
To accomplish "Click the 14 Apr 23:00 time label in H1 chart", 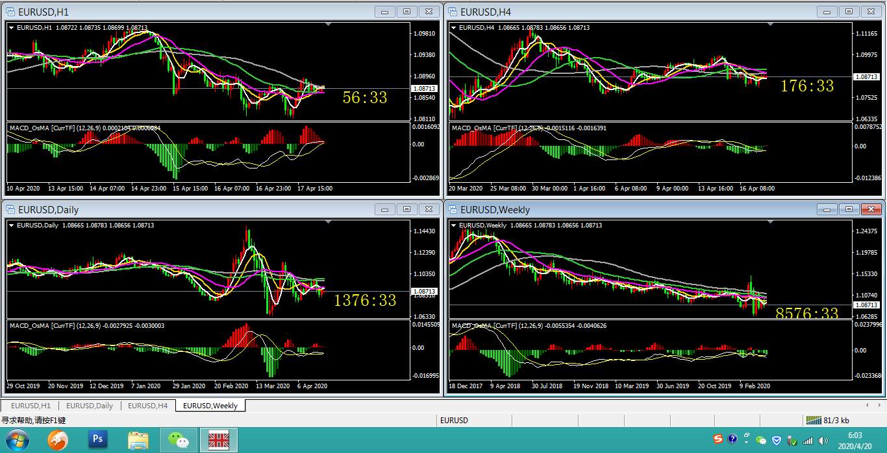I will (x=149, y=189).
